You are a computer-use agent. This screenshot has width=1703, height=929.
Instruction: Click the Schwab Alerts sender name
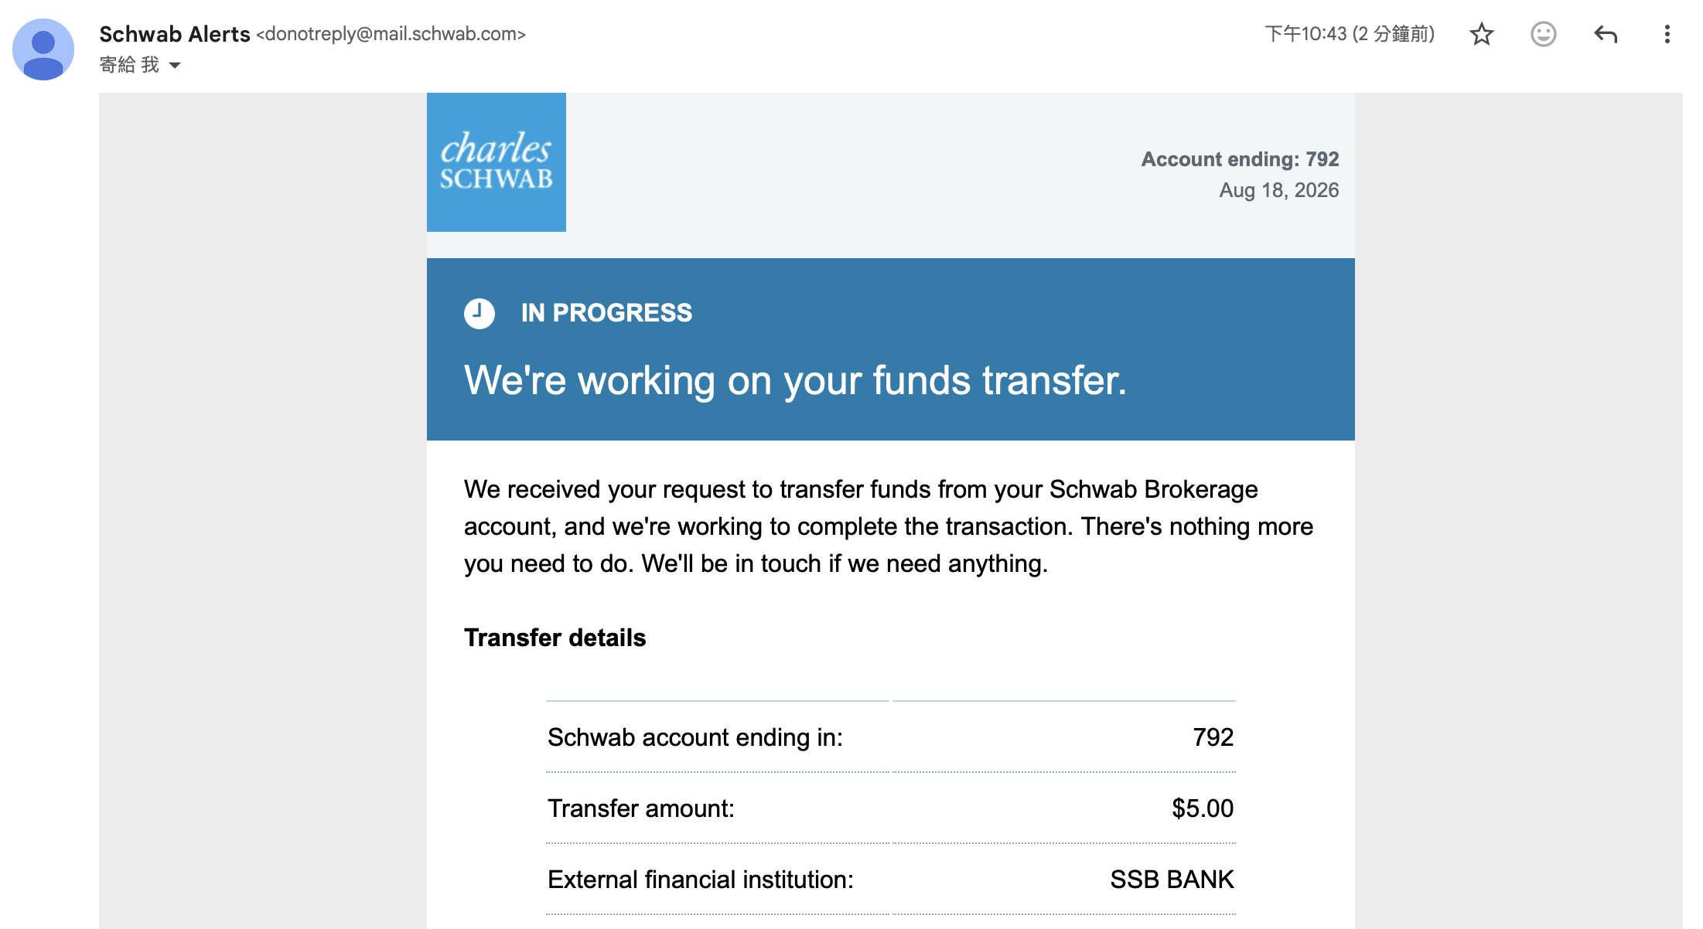pyautogui.click(x=175, y=34)
